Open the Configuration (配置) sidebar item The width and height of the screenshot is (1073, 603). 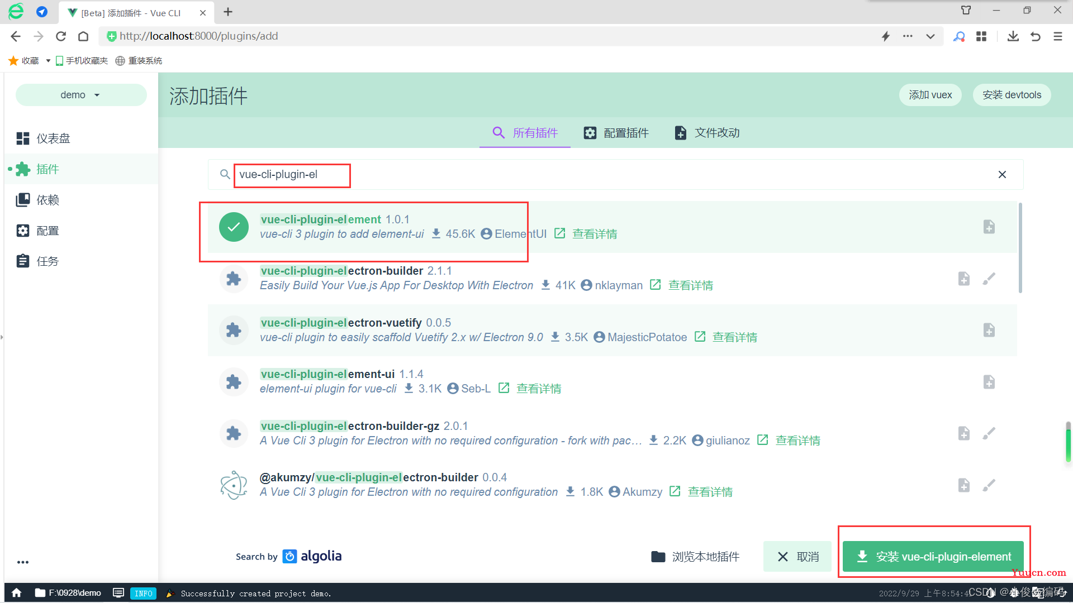coord(81,231)
